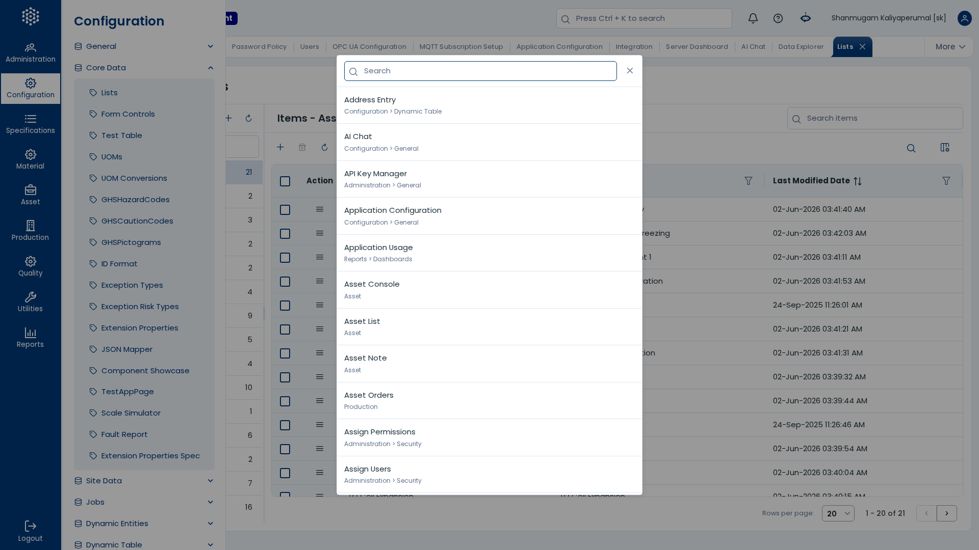The image size is (979, 550).
Task: Click the delete trash icon in items toolbar
Action: [302, 147]
